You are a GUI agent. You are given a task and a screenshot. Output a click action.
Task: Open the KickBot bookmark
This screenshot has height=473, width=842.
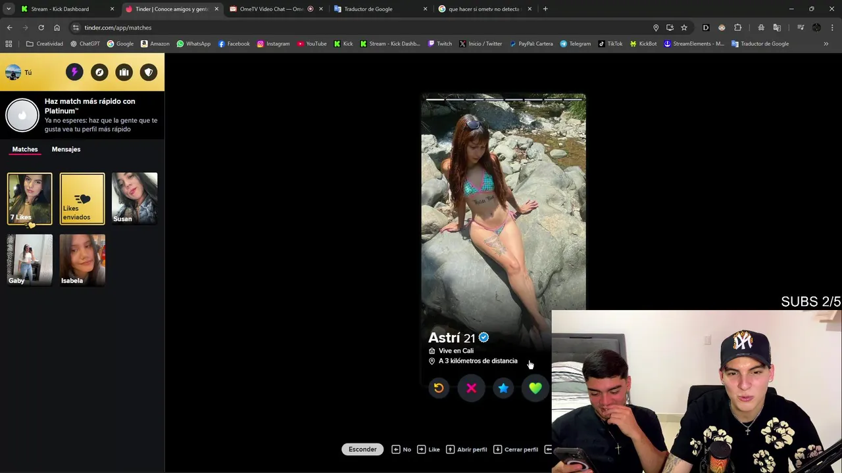click(x=643, y=44)
